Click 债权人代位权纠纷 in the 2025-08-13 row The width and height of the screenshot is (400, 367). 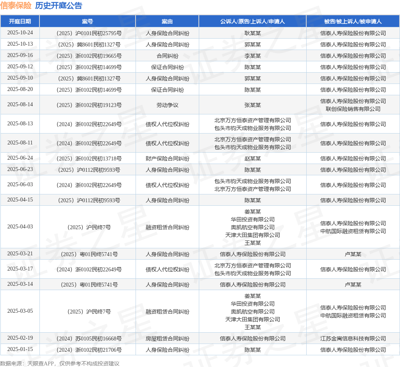click(x=167, y=124)
